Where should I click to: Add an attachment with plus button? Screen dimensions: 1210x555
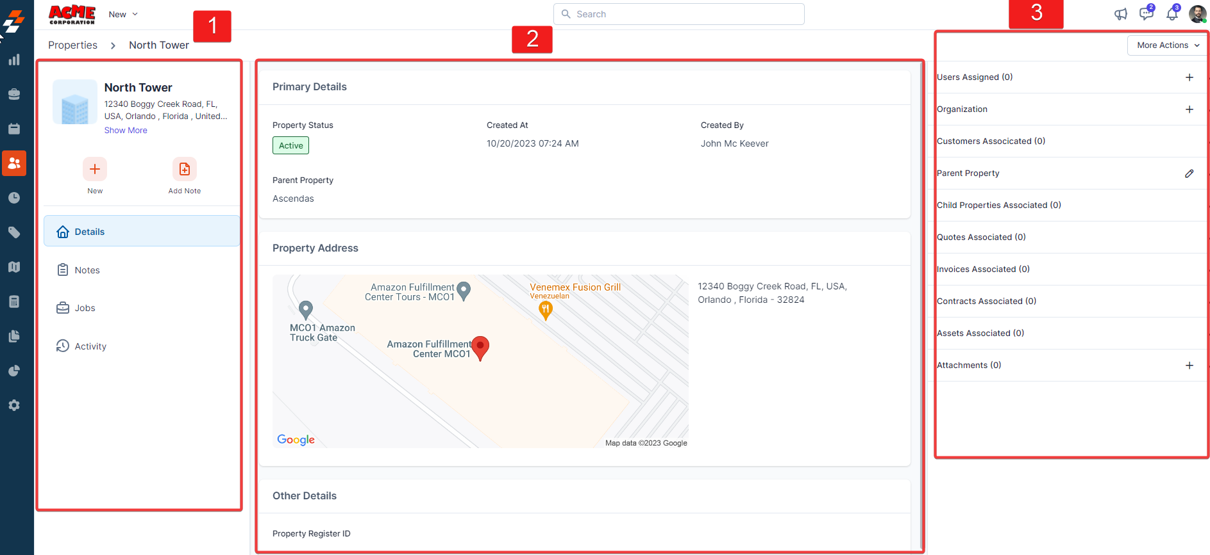point(1189,366)
